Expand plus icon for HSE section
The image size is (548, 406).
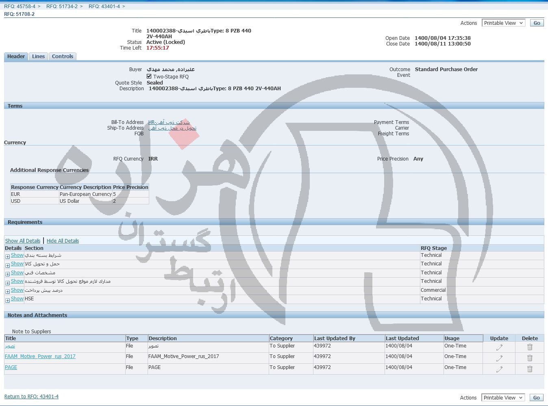click(7, 300)
